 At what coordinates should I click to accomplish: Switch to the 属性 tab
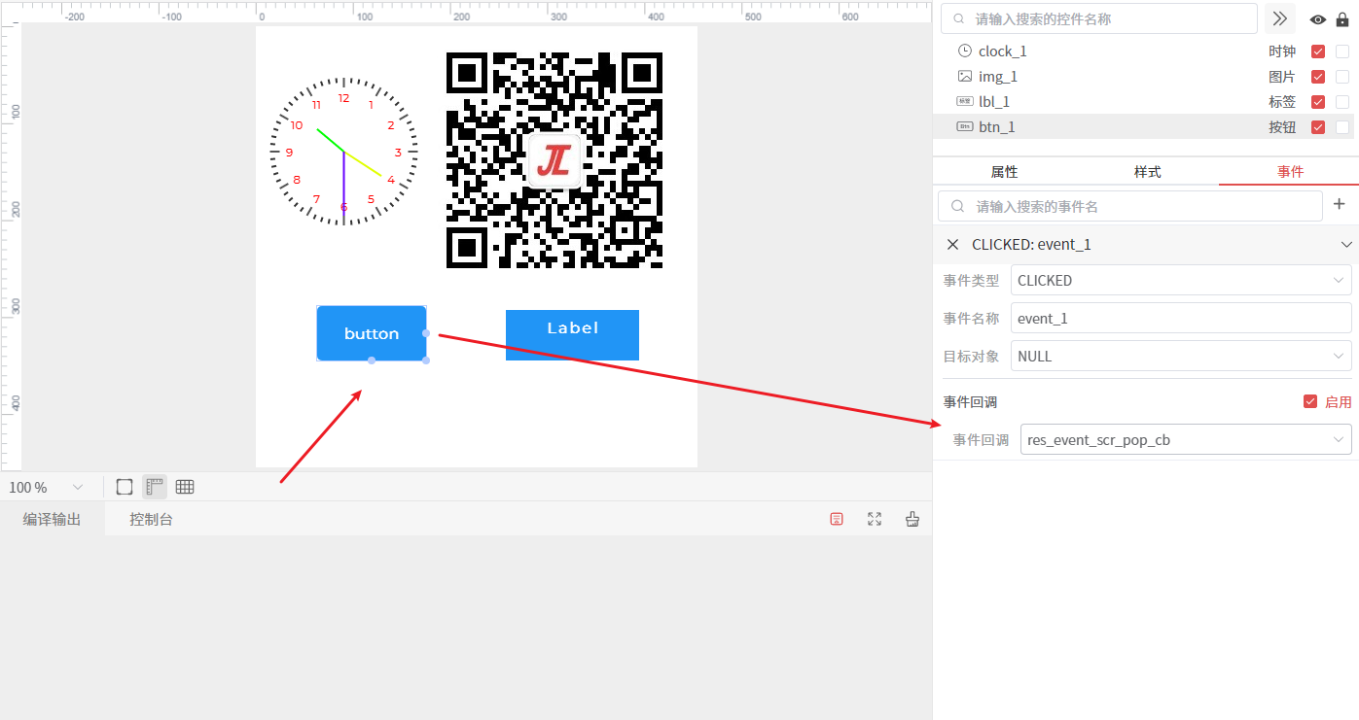pos(1004,172)
